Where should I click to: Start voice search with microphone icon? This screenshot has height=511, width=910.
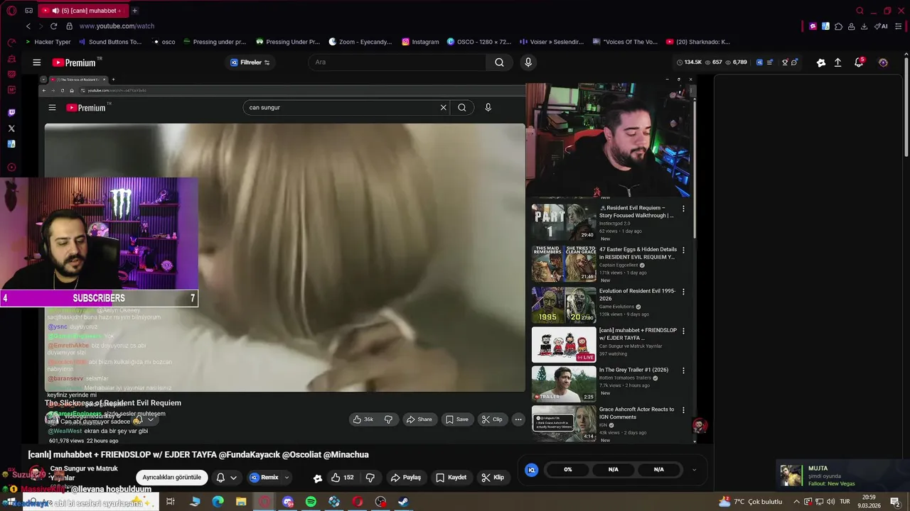click(x=528, y=62)
